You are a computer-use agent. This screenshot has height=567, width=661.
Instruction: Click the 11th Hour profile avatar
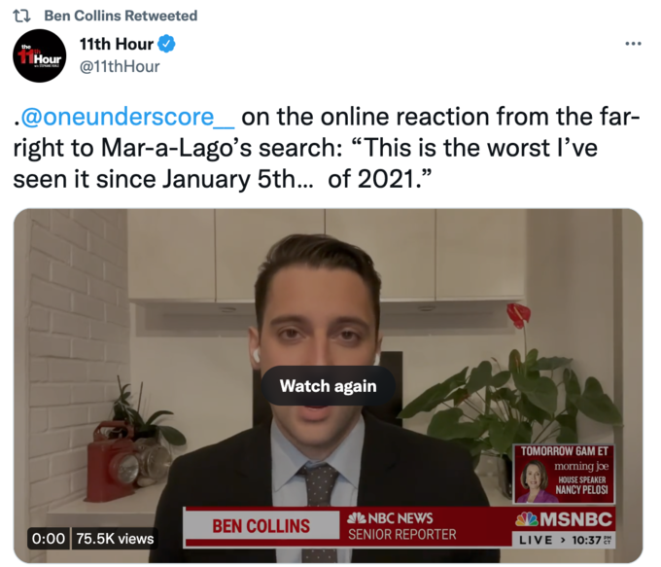(x=39, y=55)
